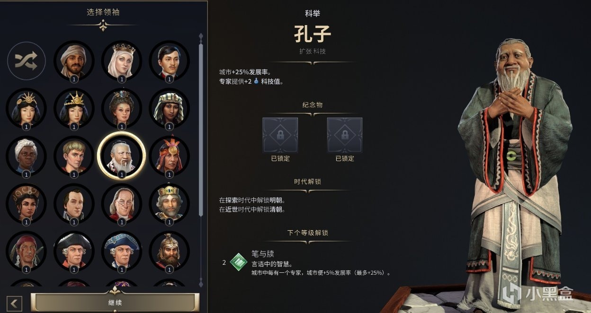Click the green 笔与牍 attribute diamond icon
Image resolution: width=591 pixels, height=313 pixels.
(x=239, y=262)
